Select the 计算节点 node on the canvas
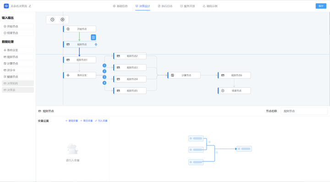The image size is (330, 182). click(x=184, y=75)
